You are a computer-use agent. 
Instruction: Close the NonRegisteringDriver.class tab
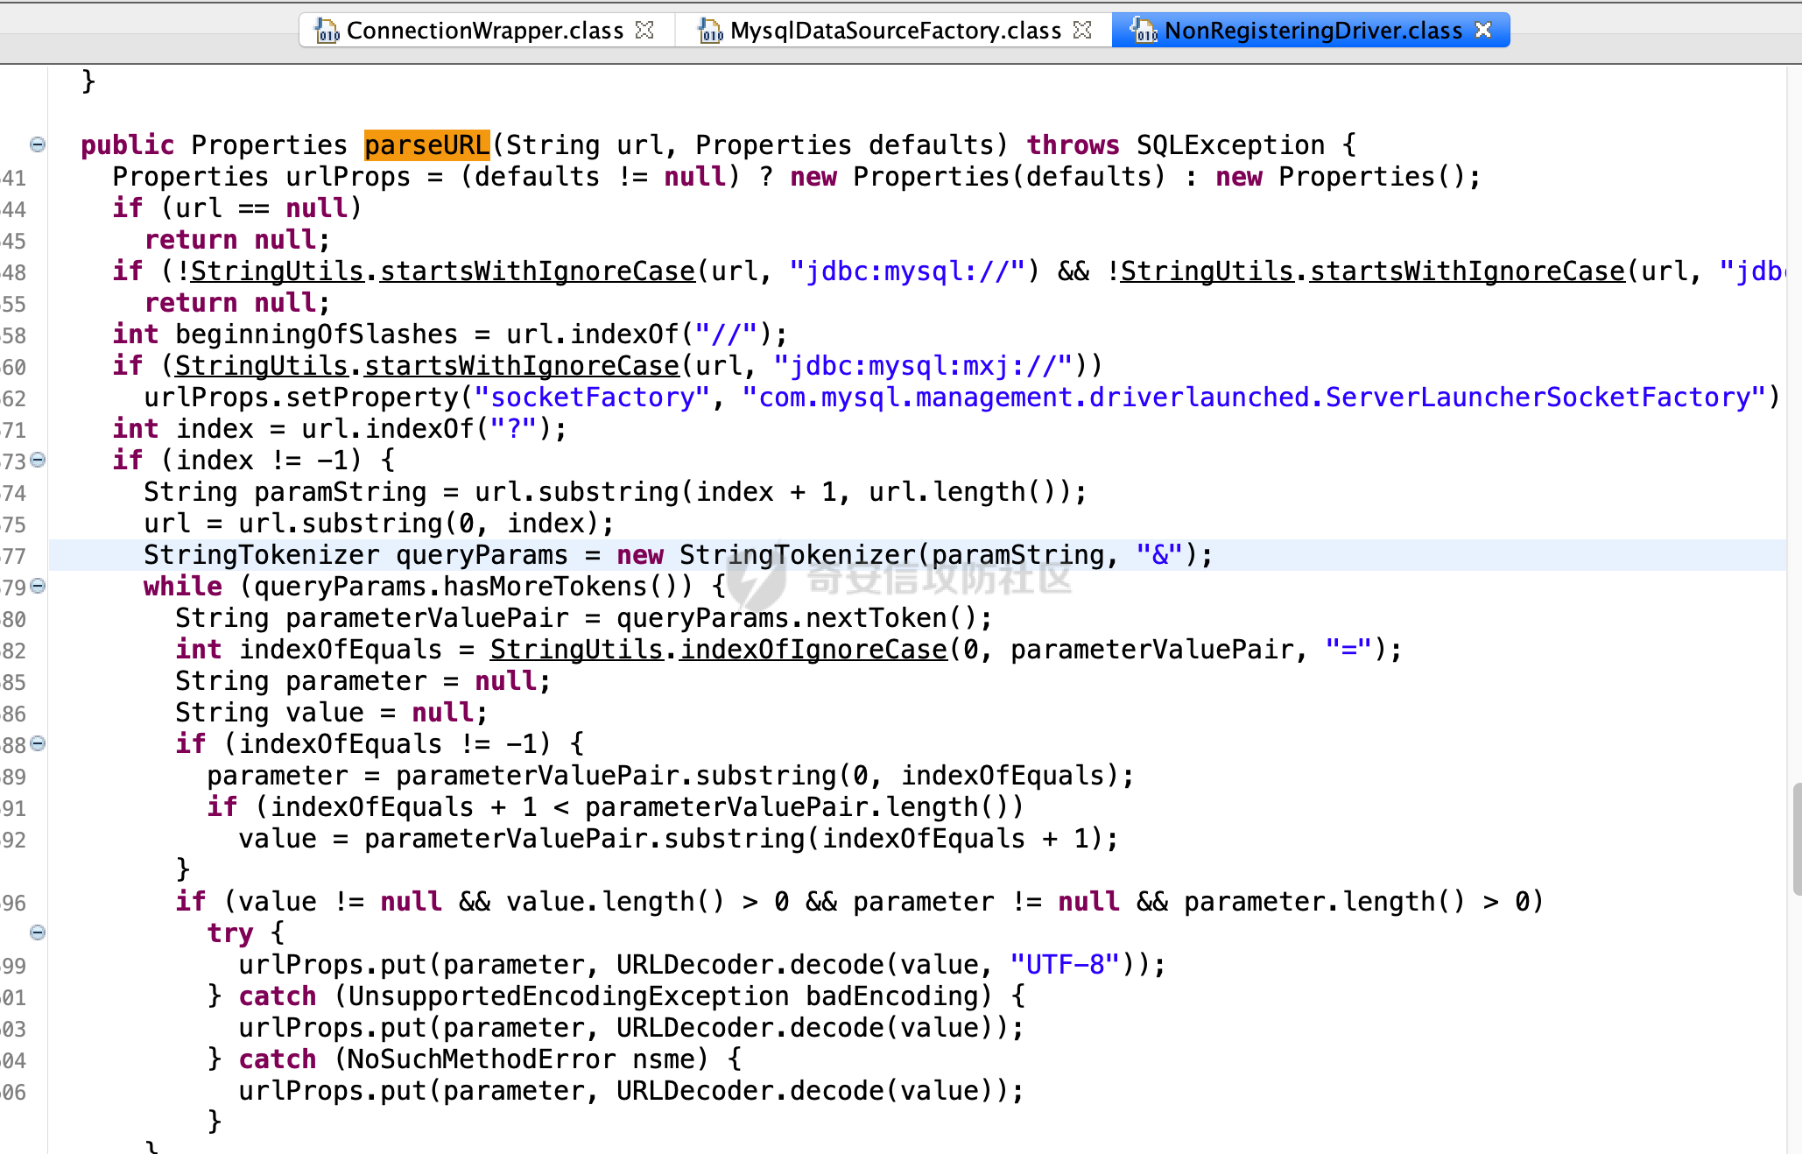pyautogui.click(x=1482, y=30)
